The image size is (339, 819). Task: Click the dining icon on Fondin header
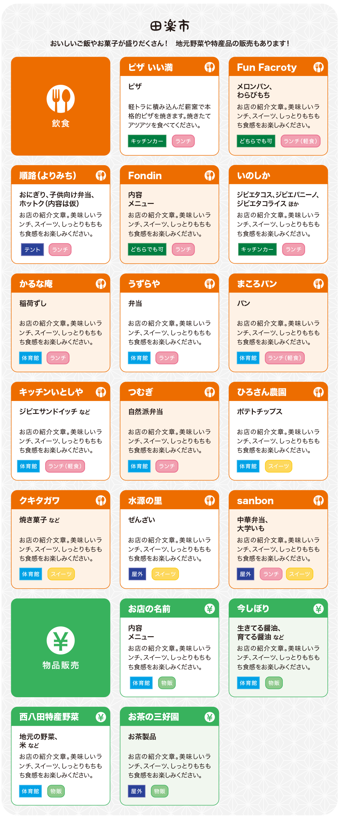(210, 175)
